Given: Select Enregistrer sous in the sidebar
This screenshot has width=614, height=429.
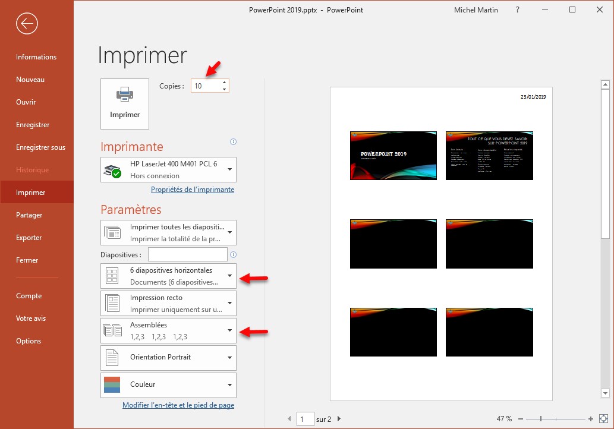Looking at the screenshot, I should 40,147.
